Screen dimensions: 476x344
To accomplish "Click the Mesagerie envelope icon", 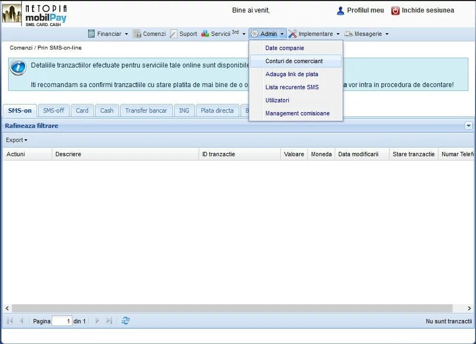I will click(x=348, y=34).
